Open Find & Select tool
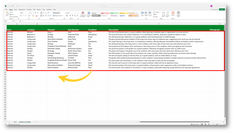The height and width of the screenshot is (133, 234). pos(168,14)
